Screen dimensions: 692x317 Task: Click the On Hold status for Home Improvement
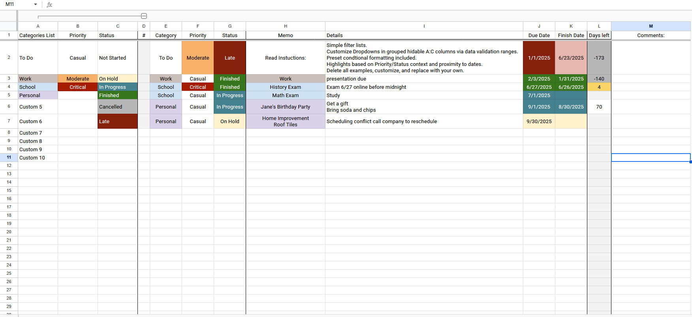(229, 121)
